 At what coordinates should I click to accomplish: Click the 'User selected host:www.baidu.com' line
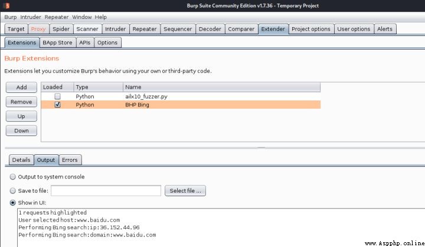click(x=69, y=220)
